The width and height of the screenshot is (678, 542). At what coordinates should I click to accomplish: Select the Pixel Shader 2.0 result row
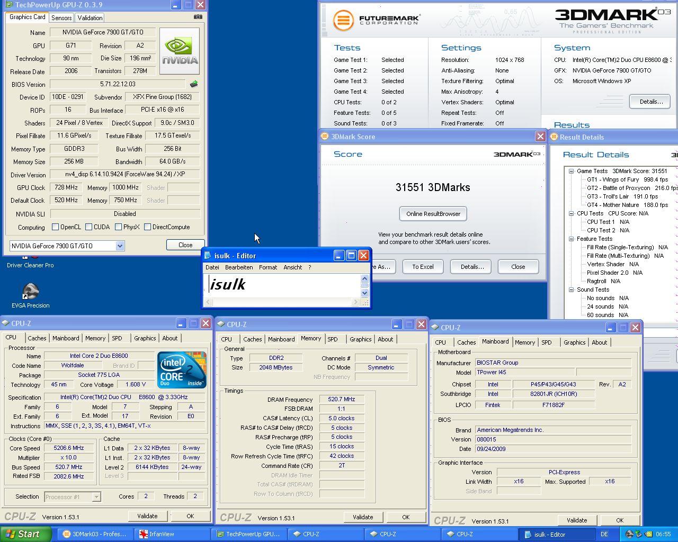614,273
